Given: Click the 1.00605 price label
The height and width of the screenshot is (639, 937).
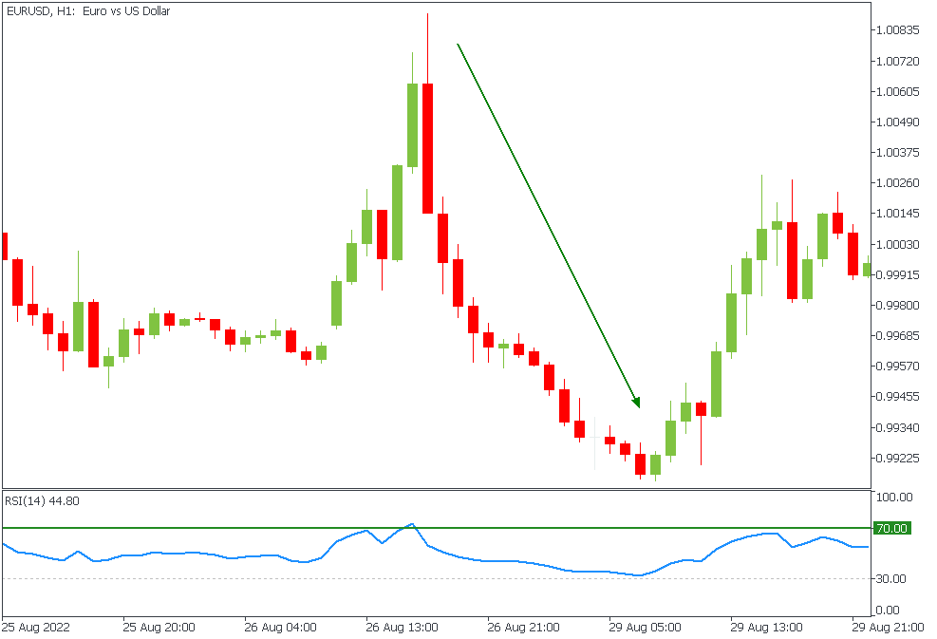Looking at the screenshot, I should (897, 91).
